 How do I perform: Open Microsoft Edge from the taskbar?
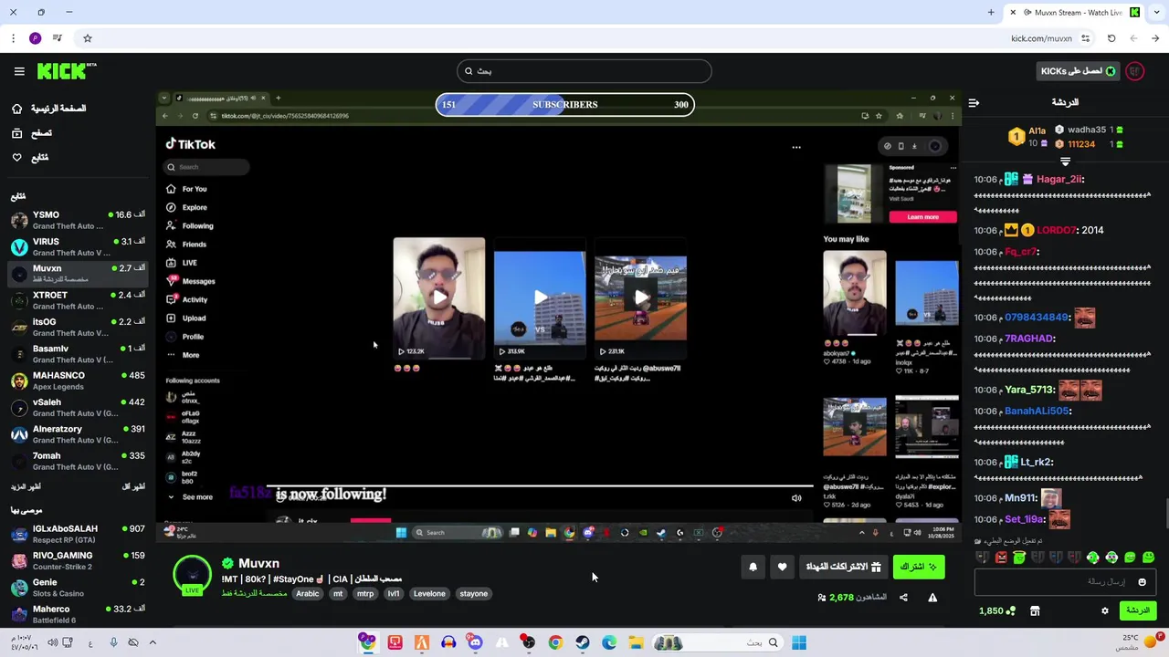pyautogui.click(x=609, y=642)
